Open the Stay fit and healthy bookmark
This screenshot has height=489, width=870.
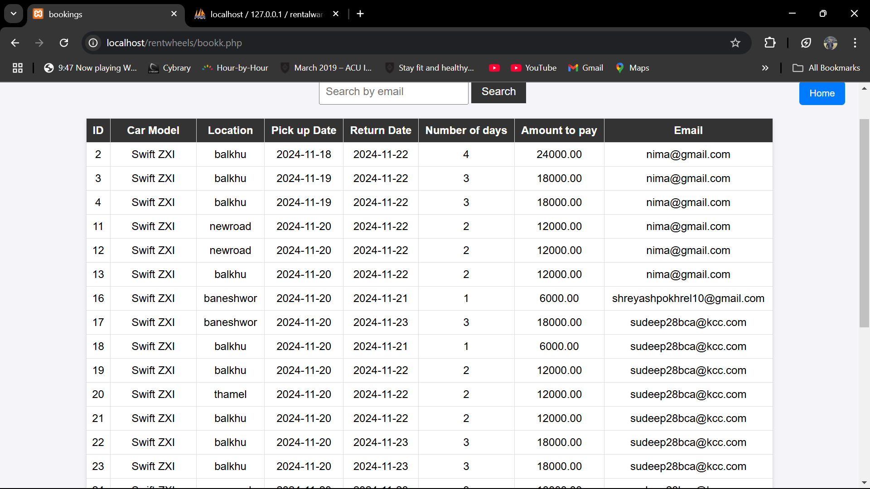pyautogui.click(x=430, y=68)
